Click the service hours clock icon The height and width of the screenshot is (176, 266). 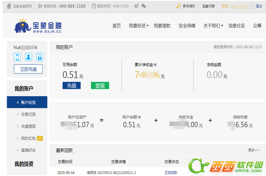coord(94,6)
